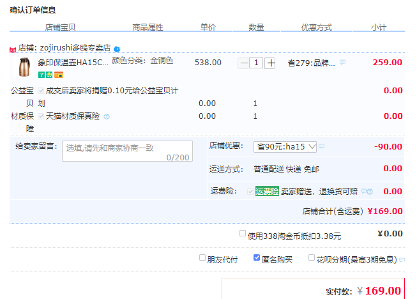Toggle the 天猫材质保真险 checkbox
417x299 pixels.
click(41, 116)
